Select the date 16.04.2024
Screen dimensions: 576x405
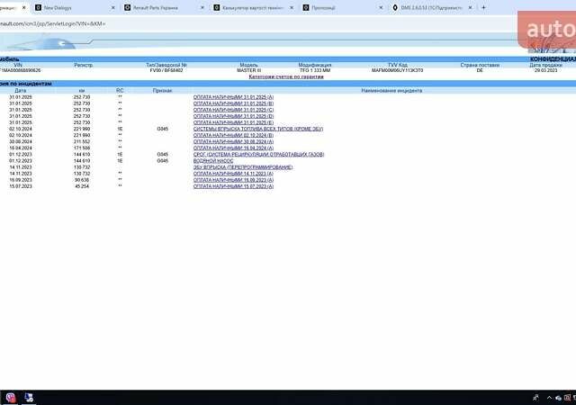click(21, 148)
